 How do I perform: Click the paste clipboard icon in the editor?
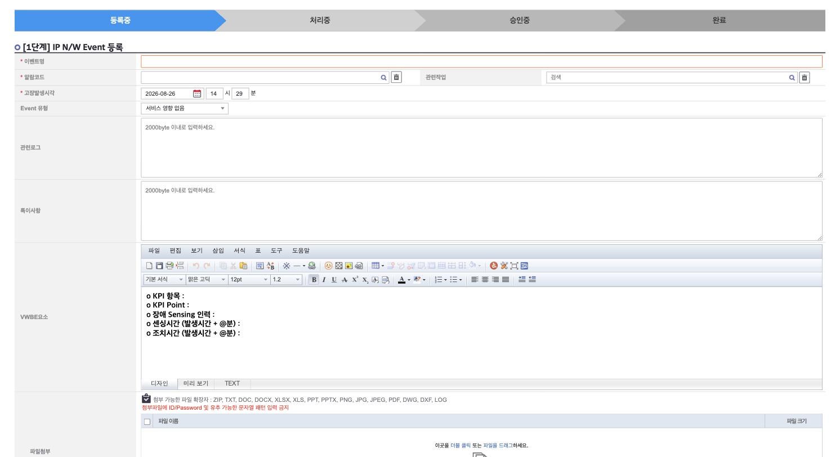243,266
